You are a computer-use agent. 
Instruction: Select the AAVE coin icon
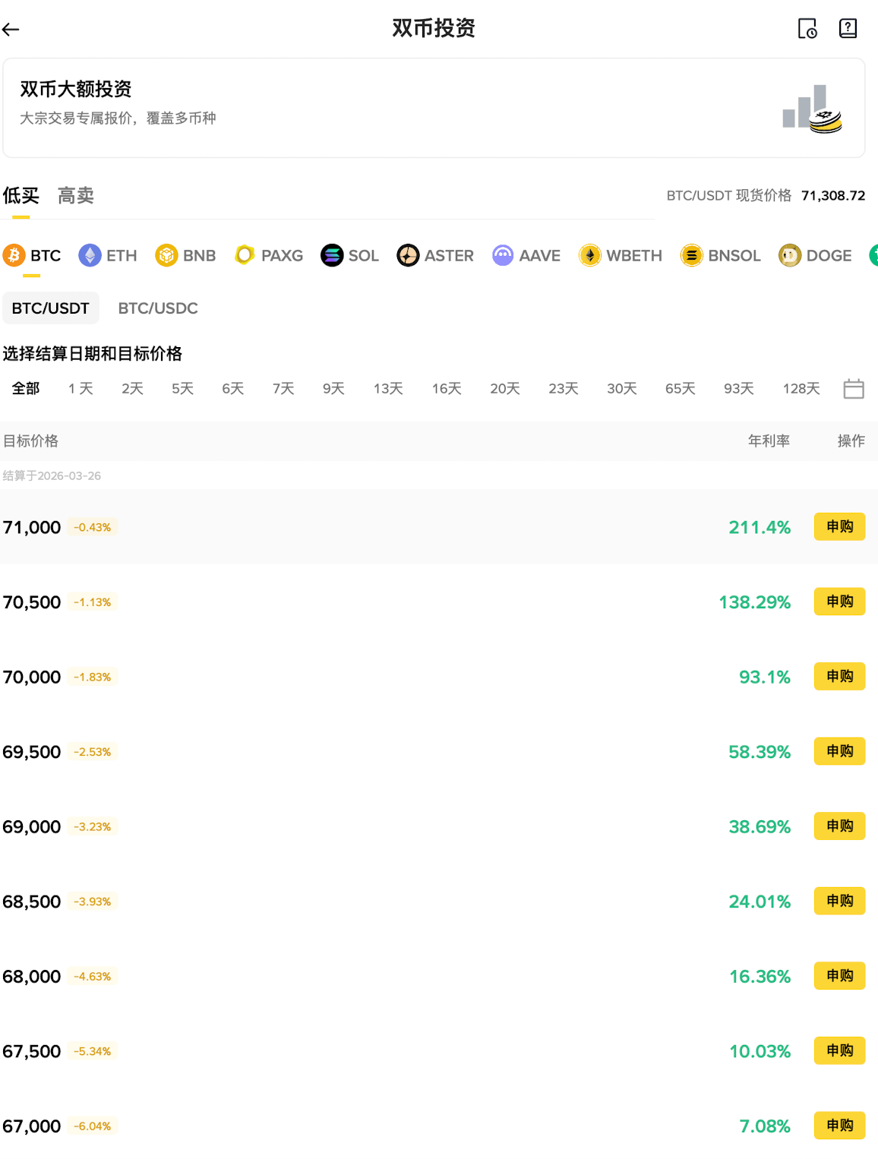coord(502,255)
